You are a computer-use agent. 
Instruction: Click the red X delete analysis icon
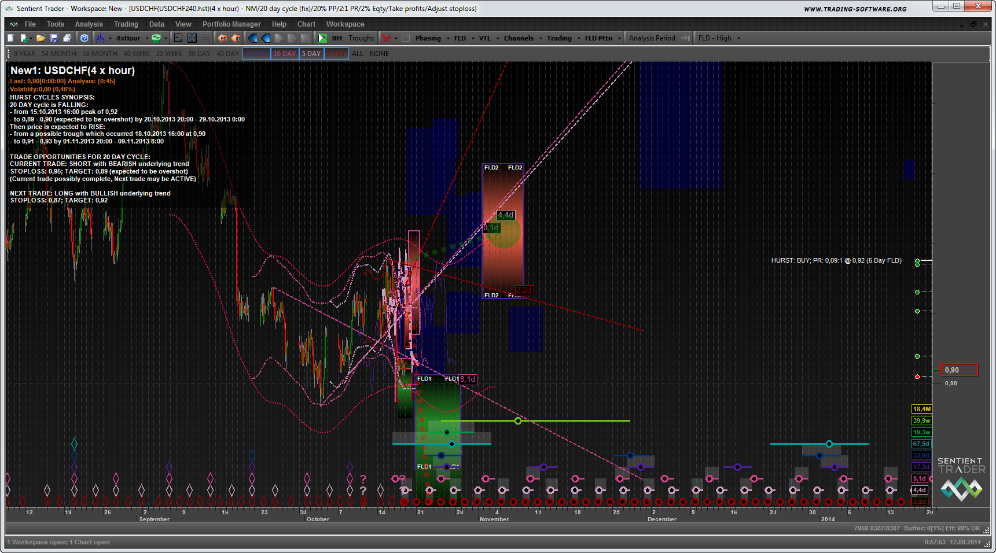click(387, 38)
